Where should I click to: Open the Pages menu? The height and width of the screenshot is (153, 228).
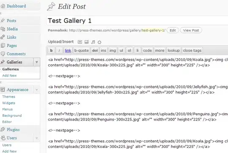[x=12, y=45]
